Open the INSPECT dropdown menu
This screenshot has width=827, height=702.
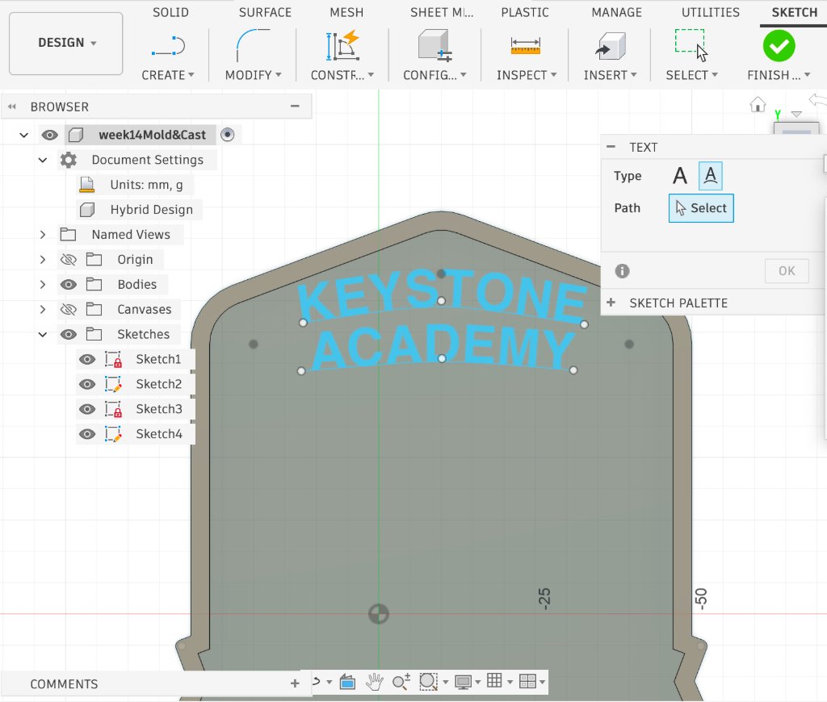(x=527, y=75)
